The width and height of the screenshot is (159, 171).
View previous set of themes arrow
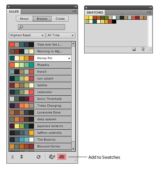click(x=12, y=157)
